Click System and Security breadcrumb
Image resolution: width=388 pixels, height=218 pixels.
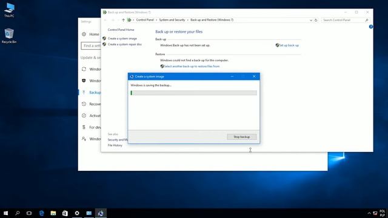(172, 20)
